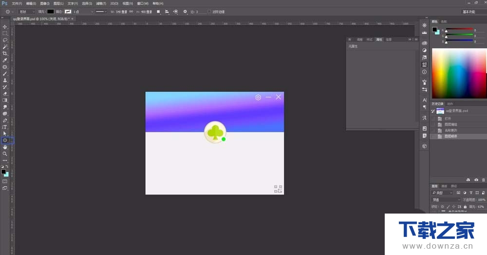Open the 图层(L) menu
The height and width of the screenshot is (255, 487).
point(58,3)
